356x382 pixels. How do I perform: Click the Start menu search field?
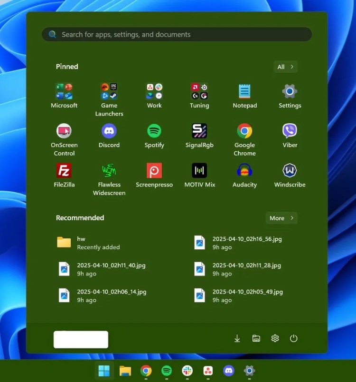click(177, 34)
